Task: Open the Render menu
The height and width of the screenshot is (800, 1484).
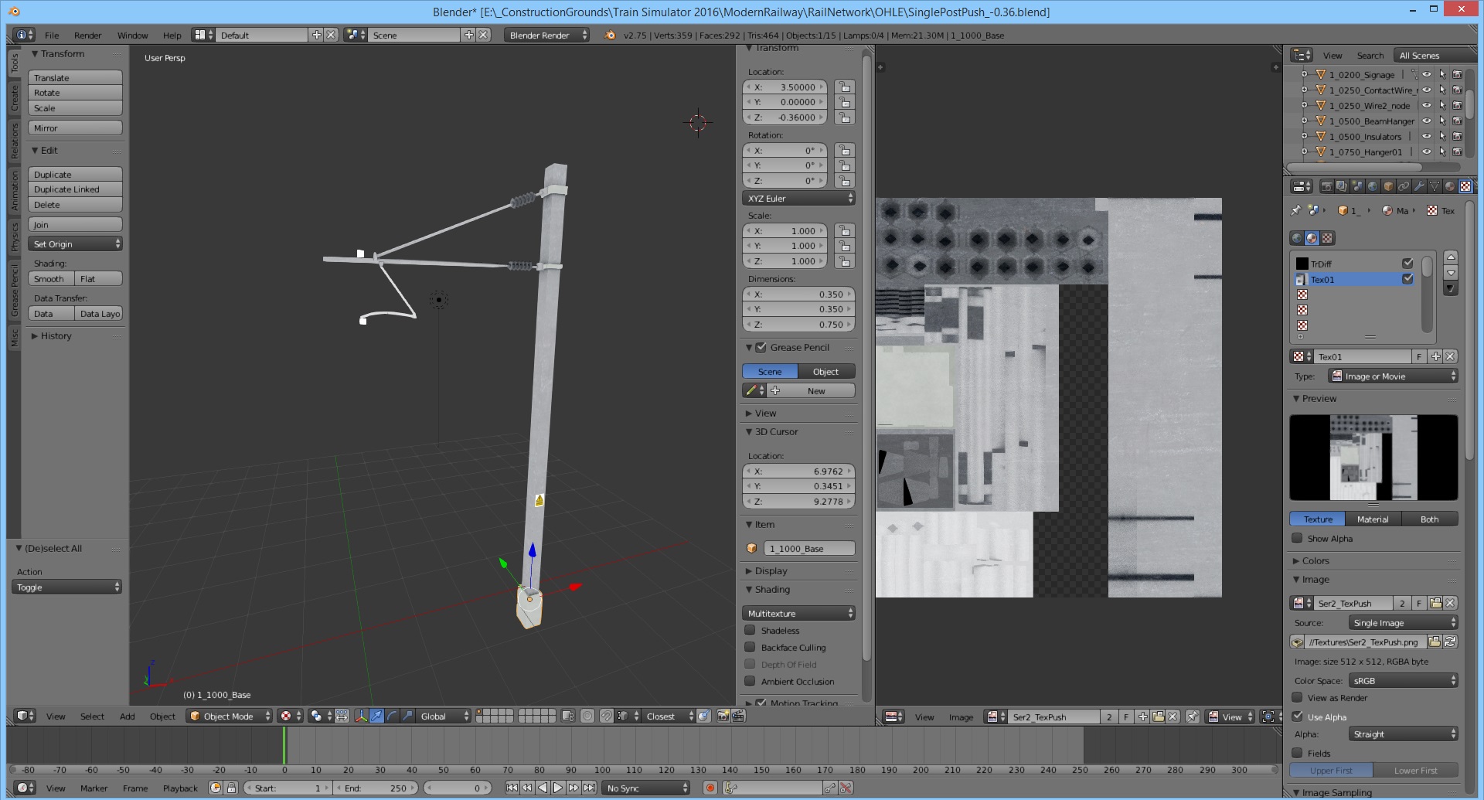Action: (x=87, y=36)
